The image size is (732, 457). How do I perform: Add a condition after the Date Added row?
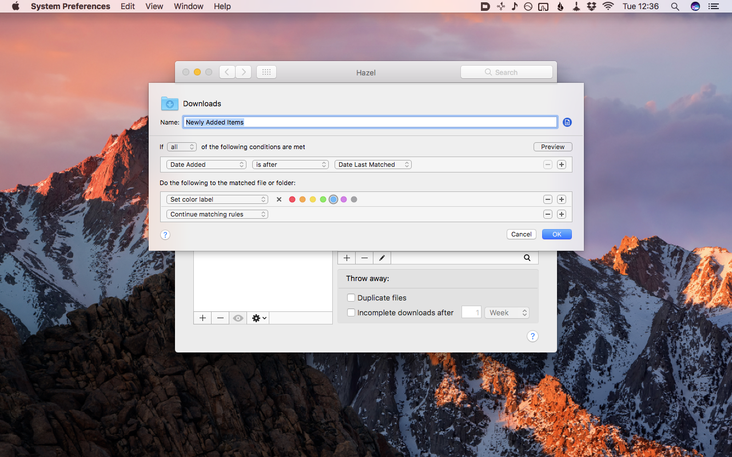562,165
